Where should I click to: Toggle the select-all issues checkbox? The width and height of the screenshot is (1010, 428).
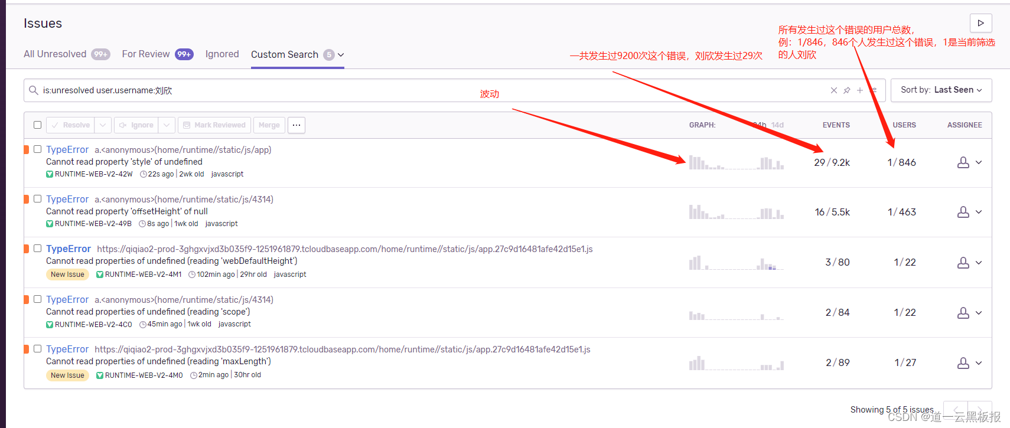click(x=37, y=125)
